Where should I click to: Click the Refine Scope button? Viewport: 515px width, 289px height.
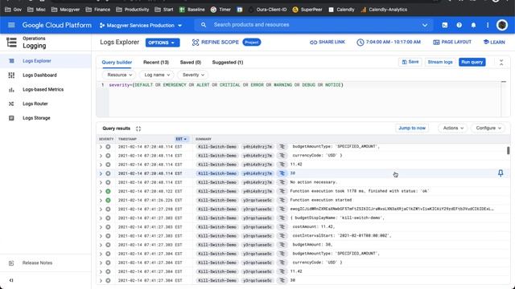click(x=216, y=43)
